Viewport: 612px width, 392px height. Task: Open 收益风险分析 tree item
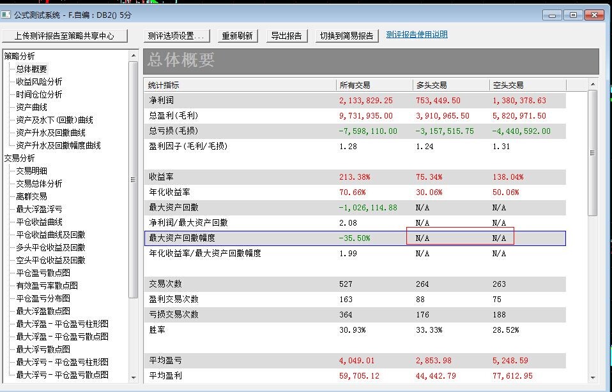39,82
